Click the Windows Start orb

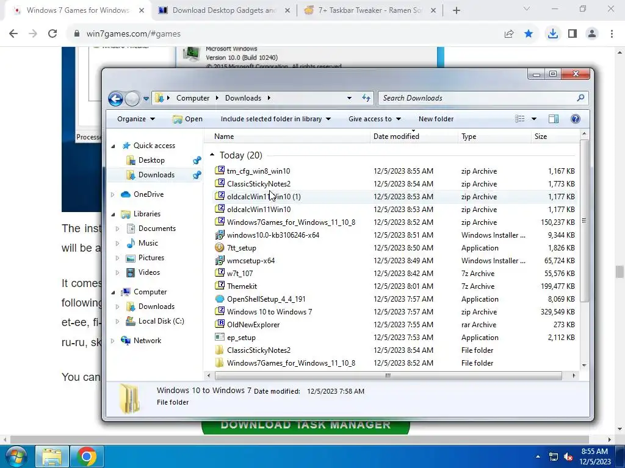[x=16, y=456]
